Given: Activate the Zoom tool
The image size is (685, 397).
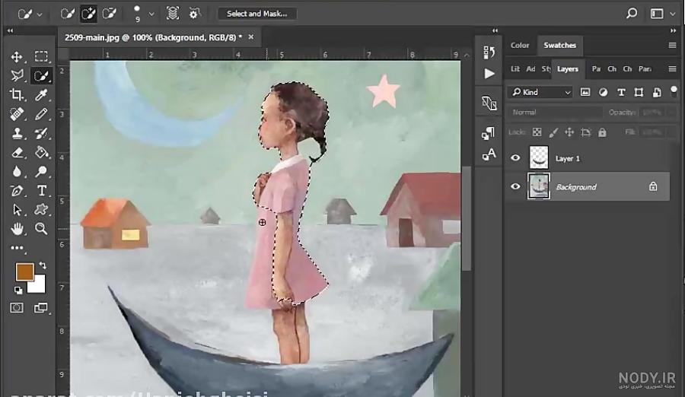Looking at the screenshot, I should coord(41,228).
